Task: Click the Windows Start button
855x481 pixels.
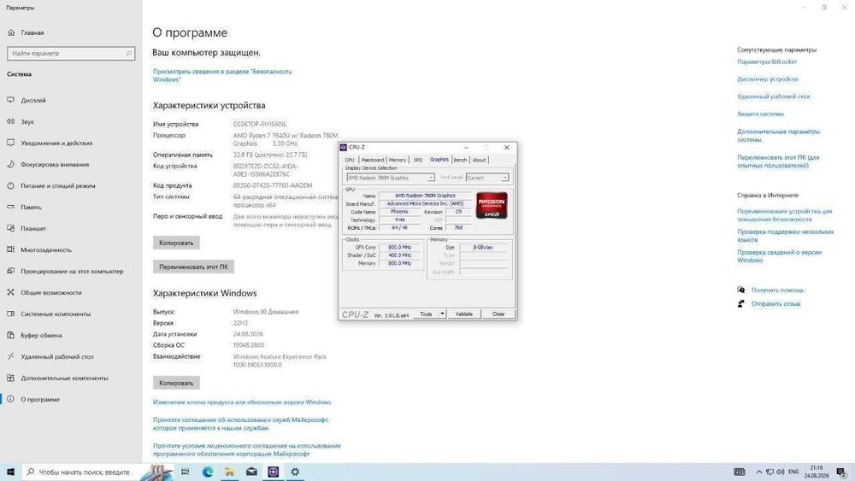Action: (x=10, y=472)
